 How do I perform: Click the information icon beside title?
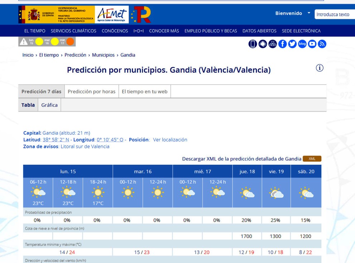tap(320, 68)
